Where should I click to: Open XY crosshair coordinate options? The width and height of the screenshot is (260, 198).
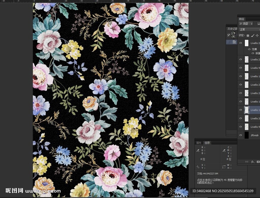(198, 167)
